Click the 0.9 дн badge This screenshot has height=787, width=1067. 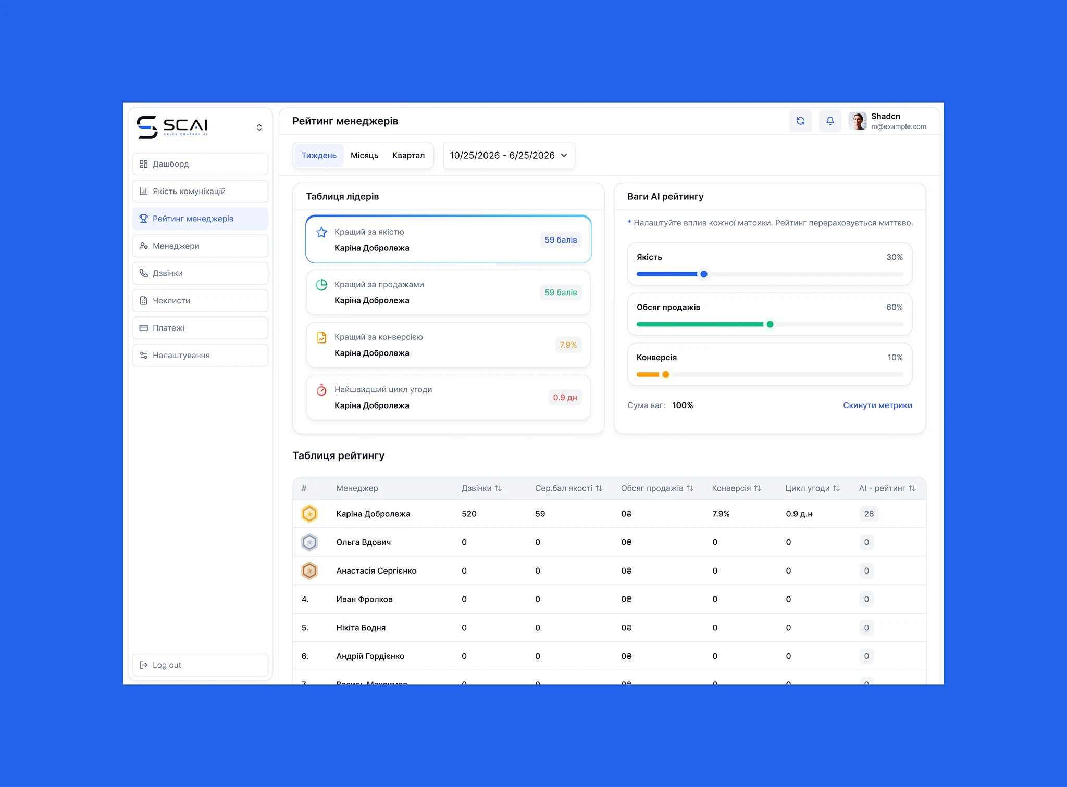565,398
